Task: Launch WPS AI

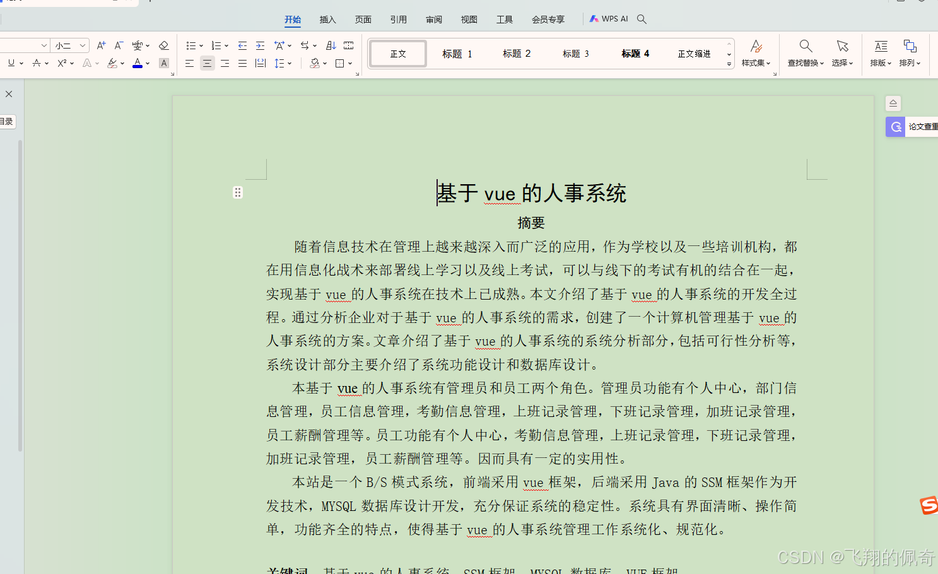Action: click(x=609, y=19)
